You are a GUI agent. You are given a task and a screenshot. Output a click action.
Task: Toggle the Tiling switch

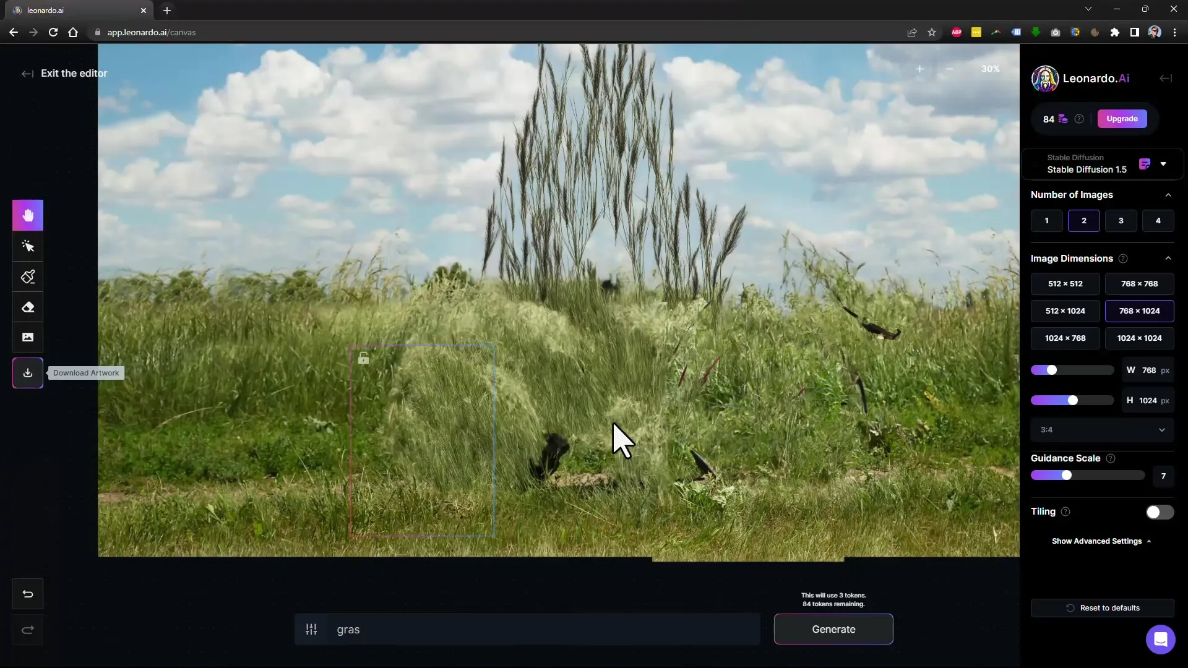1160,512
